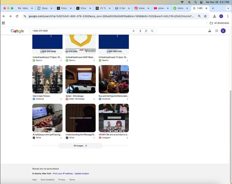The width and height of the screenshot is (232, 184).
Task: Open the Privacy footer link
Action: [62, 179]
